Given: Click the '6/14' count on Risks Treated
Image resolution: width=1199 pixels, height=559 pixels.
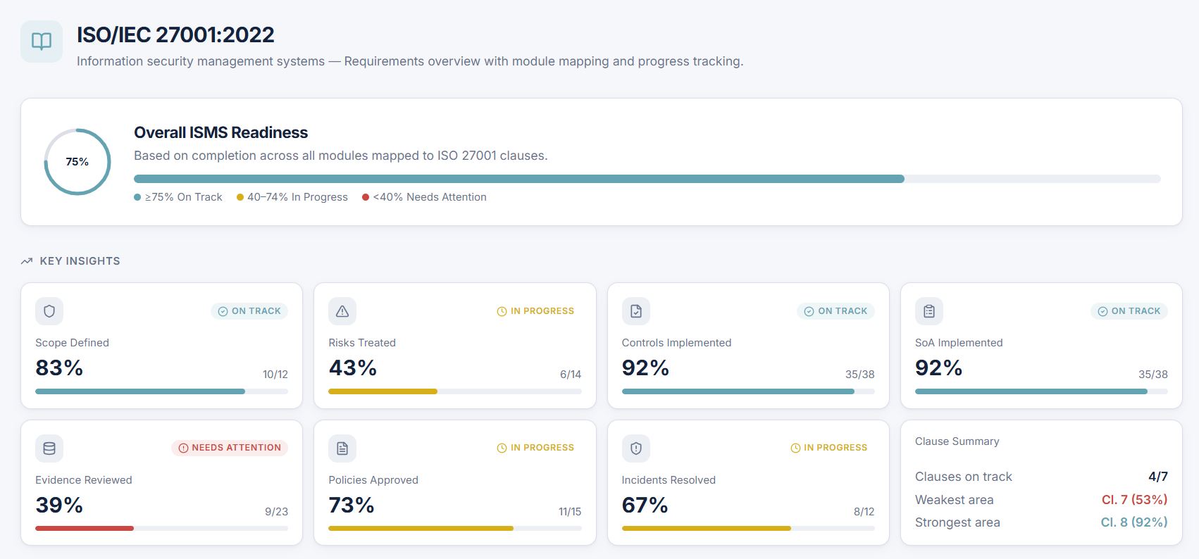Looking at the screenshot, I should coord(571,375).
